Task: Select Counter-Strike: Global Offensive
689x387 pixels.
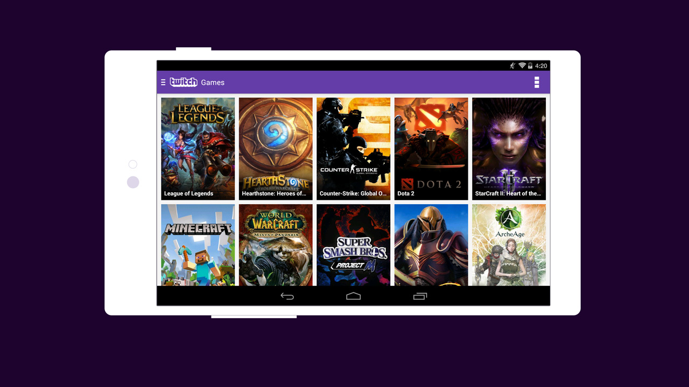Action: pos(353,148)
